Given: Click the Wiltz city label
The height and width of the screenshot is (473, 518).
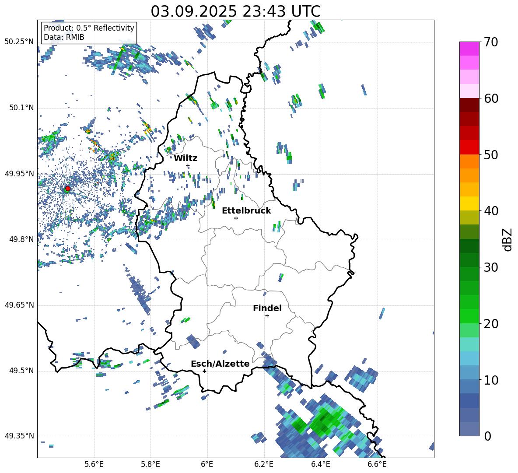Looking at the screenshot, I should coord(185,158).
